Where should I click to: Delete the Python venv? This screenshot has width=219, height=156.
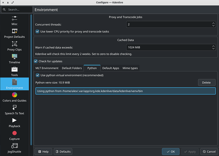[x=206, y=83]
